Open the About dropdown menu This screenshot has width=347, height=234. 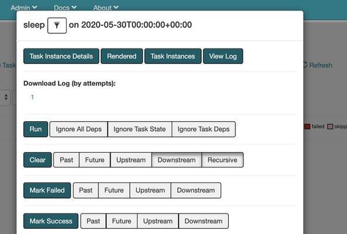[106, 8]
